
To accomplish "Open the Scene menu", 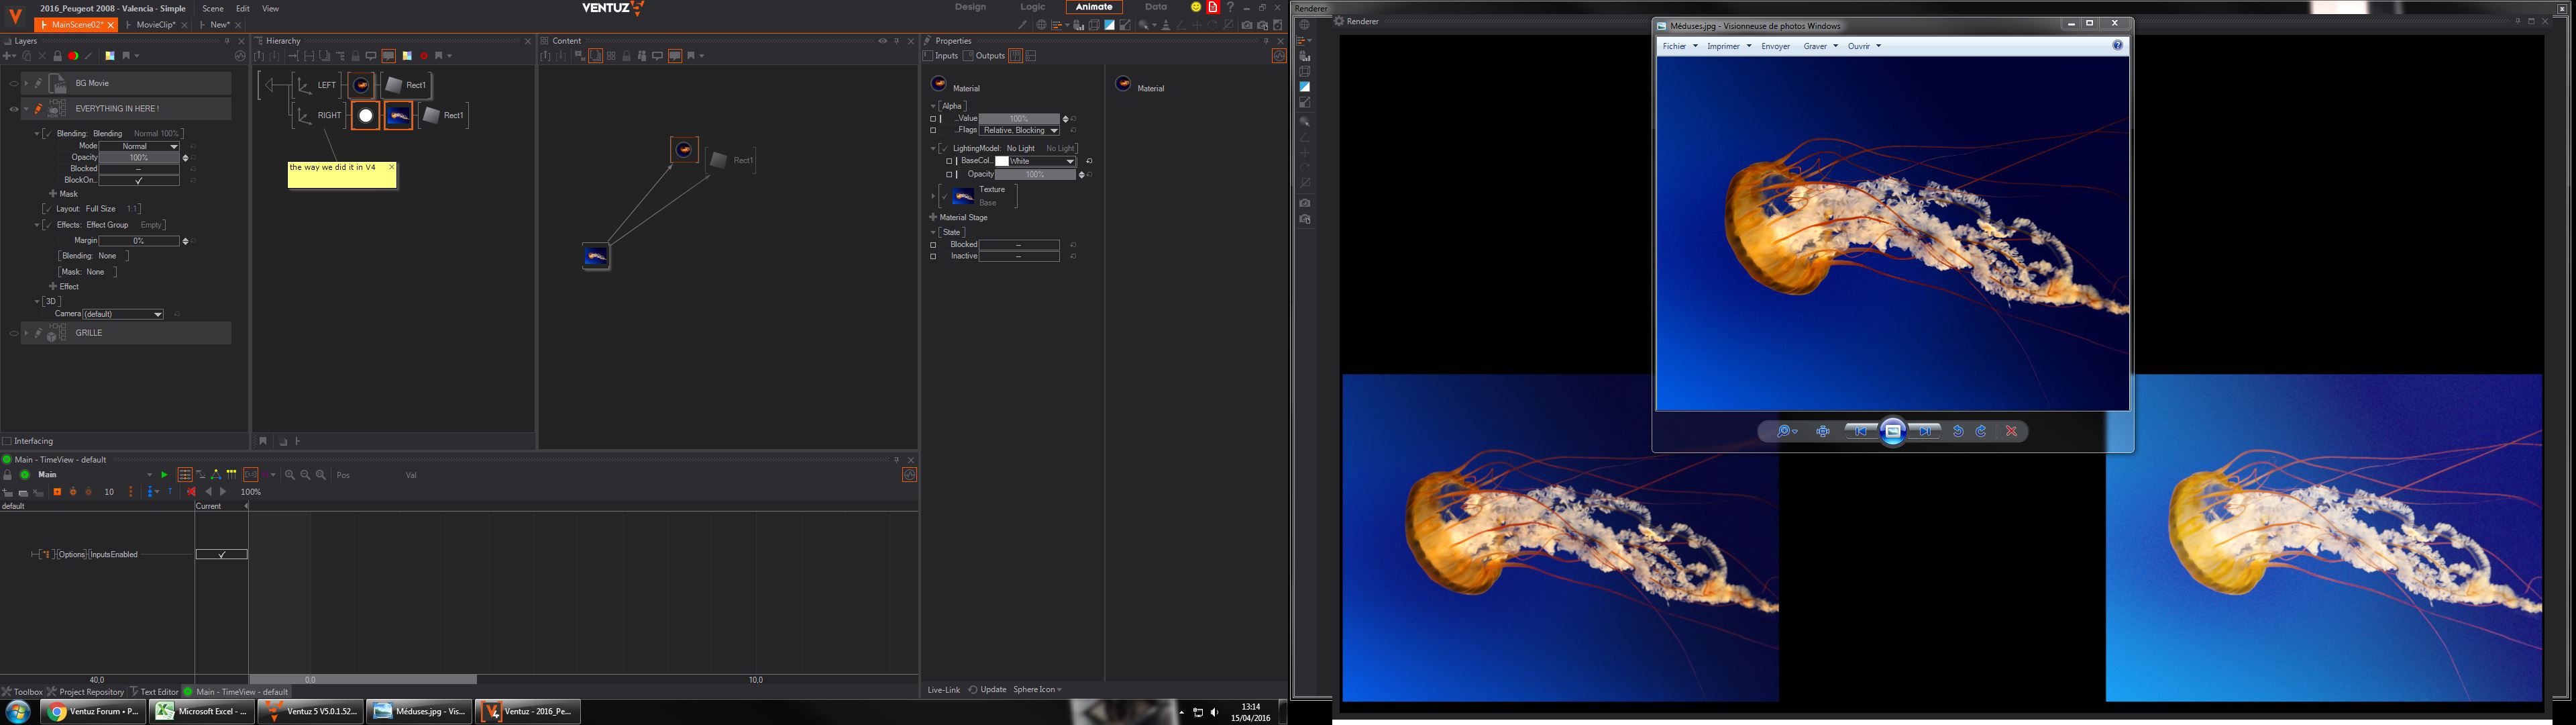I will (213, 8).
